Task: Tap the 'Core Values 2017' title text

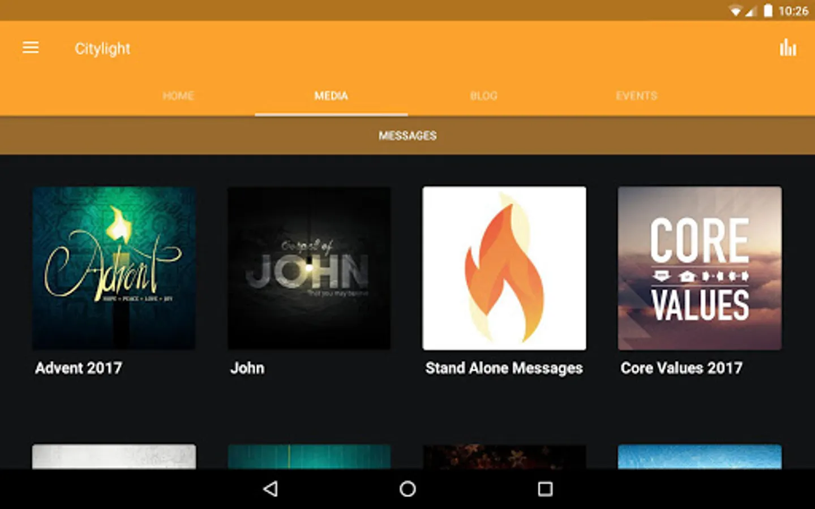Action: 681,368
